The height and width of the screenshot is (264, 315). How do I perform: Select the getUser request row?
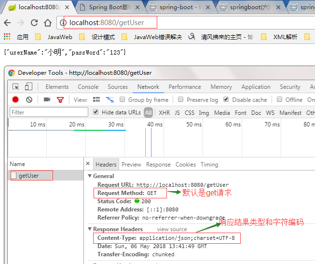coord(46,175)
